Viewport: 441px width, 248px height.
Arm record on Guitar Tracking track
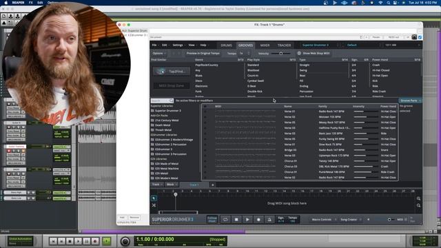(x=9, y=151)
